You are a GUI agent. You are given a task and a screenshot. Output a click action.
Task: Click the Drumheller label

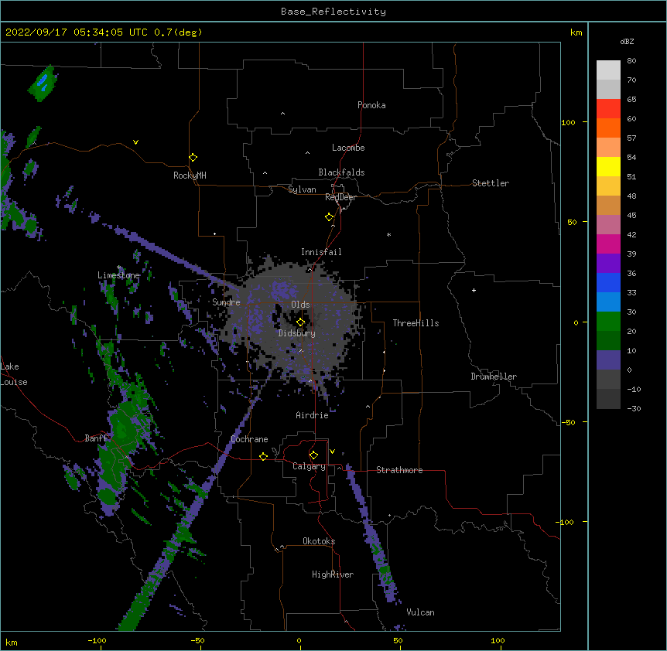(494, 377)
